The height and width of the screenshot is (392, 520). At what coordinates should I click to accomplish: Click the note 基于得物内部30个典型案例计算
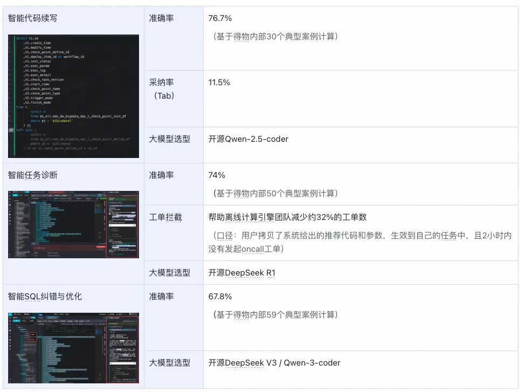(x=275, y=37)
